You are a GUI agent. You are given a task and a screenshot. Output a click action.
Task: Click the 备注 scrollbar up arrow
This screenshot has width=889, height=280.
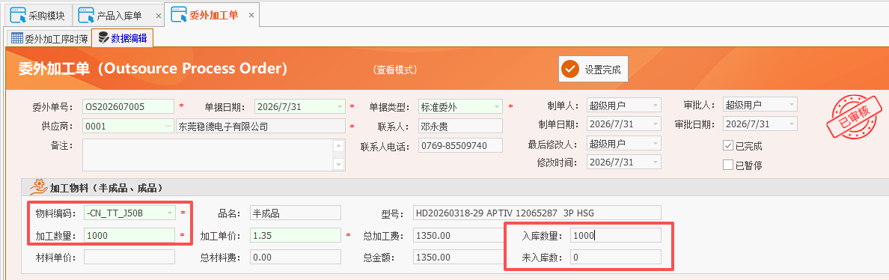339,146
